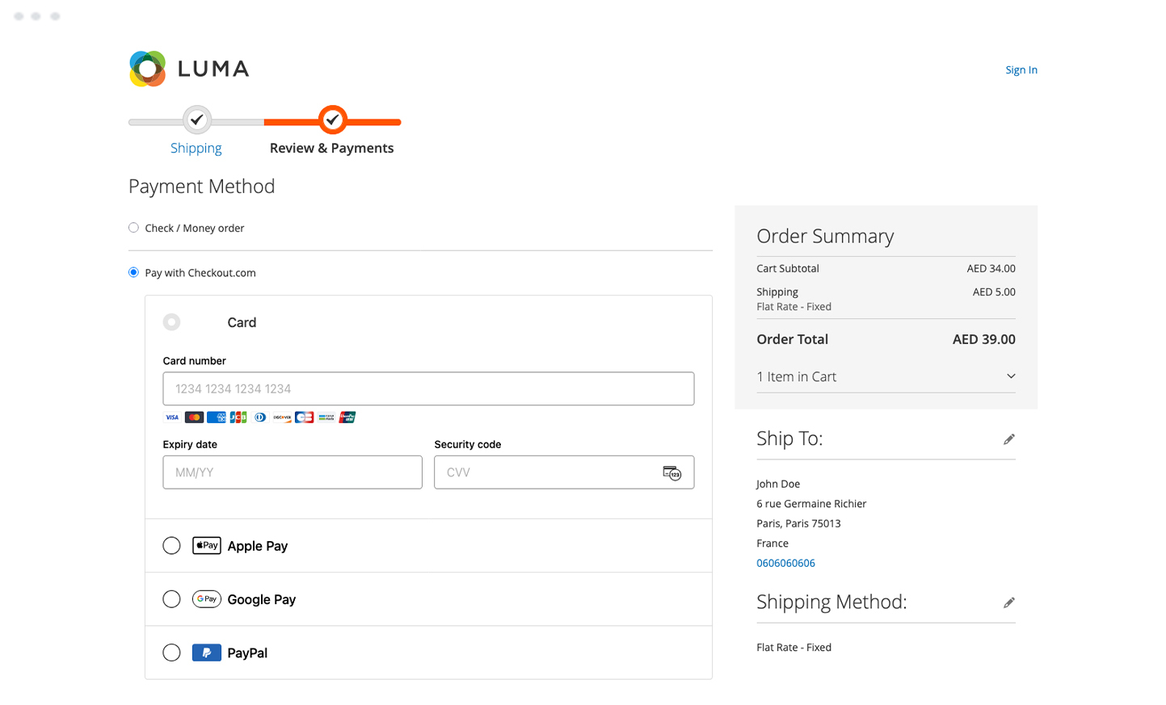Click the Mastercard payment icon
The width and height of the screenshot is (1166, 705).
point(193,417)
